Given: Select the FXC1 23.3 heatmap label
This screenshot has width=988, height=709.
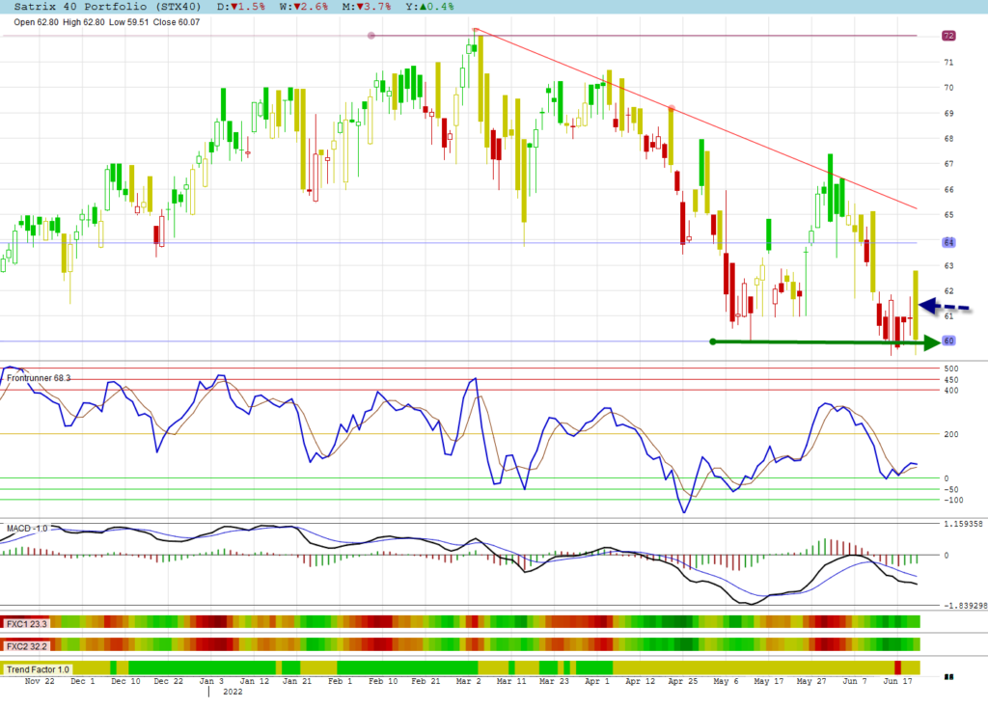Looking at the screenshot, I should click(x=26, y=624).
